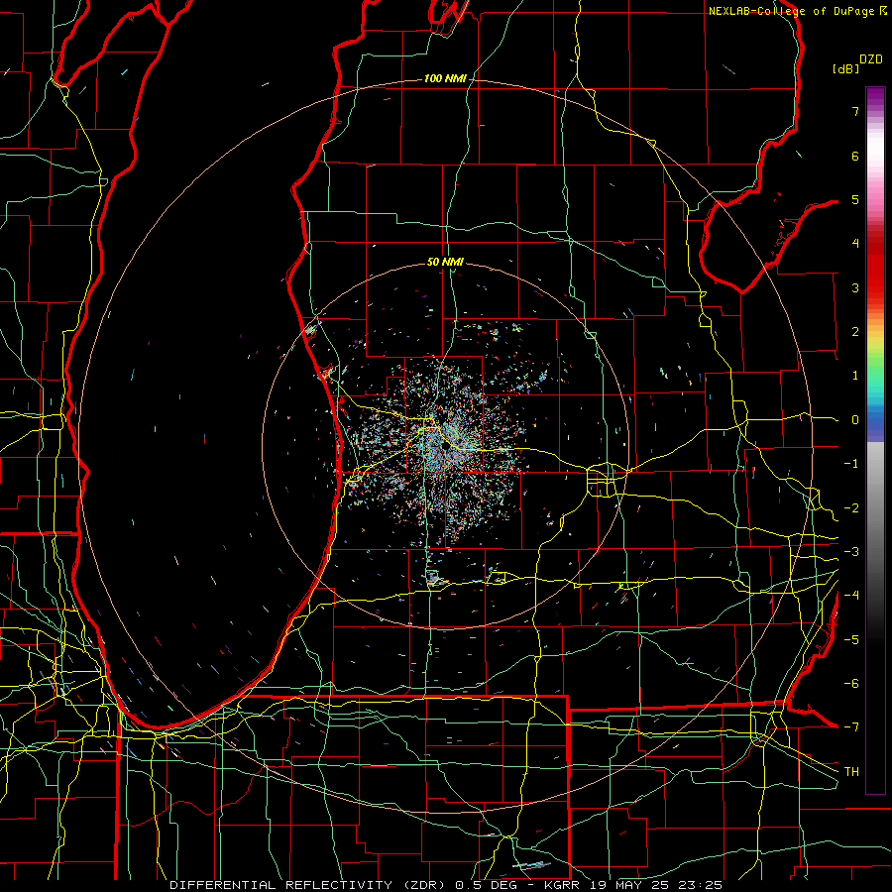Click the 1 dB value on color scale
The height and width of the screenshot is (892, 892).
(855, 376)
